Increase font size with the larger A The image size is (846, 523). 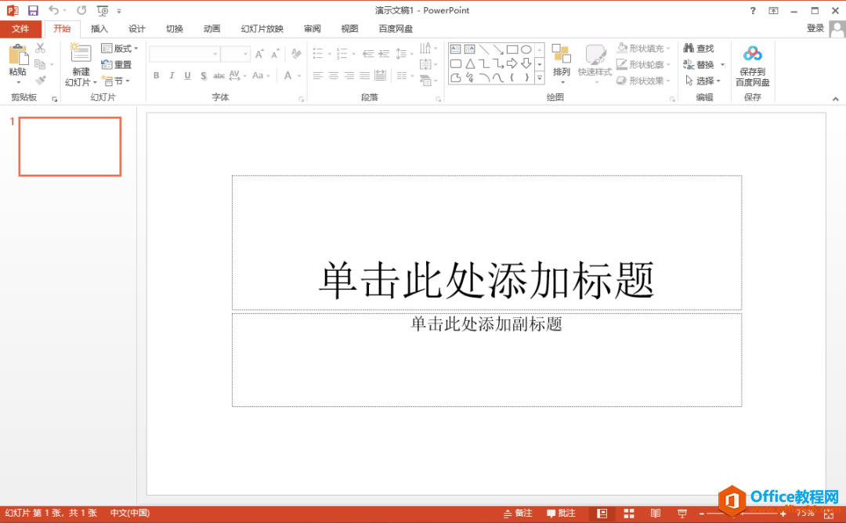click(x=259, y=54)
